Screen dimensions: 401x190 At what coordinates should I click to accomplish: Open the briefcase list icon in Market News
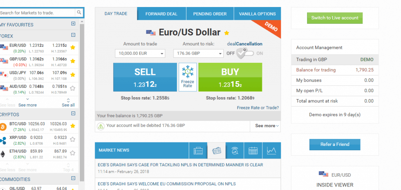point(198,151)
